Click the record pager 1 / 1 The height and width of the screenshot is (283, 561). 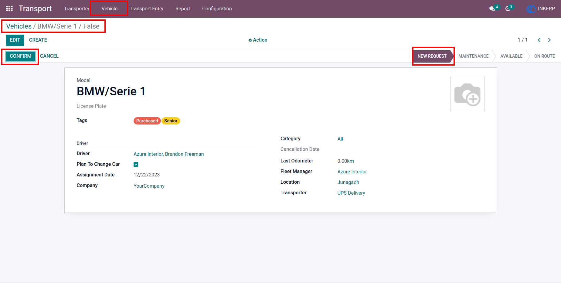(522, 40)
